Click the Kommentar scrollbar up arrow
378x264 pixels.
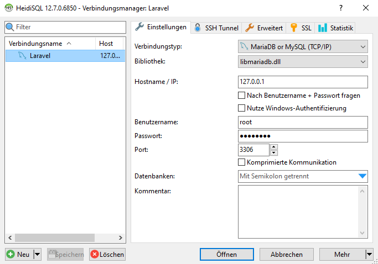pos(362,191)
